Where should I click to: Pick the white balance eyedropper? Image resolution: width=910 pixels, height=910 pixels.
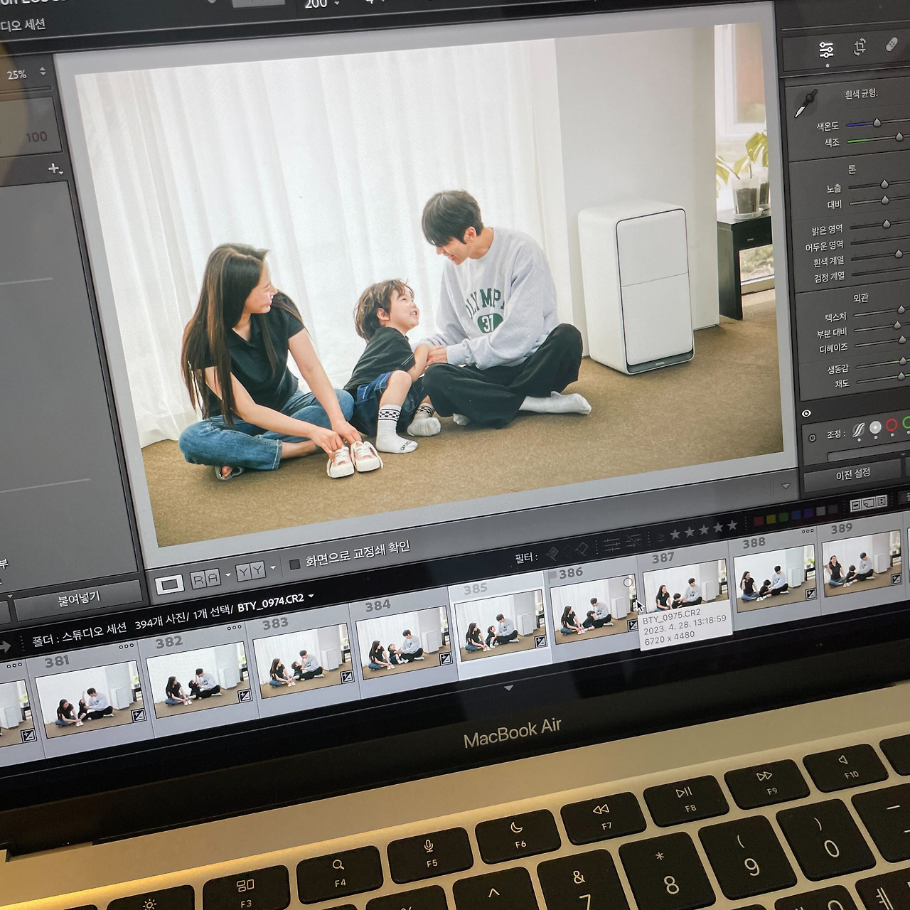tap(805, 103)
